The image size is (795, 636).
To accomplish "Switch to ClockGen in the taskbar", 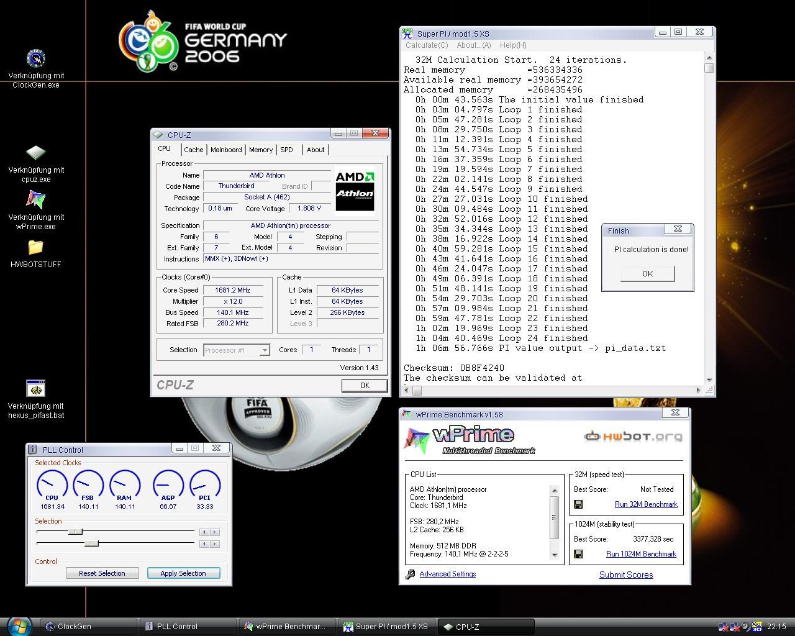I will [x=88, y=627].
